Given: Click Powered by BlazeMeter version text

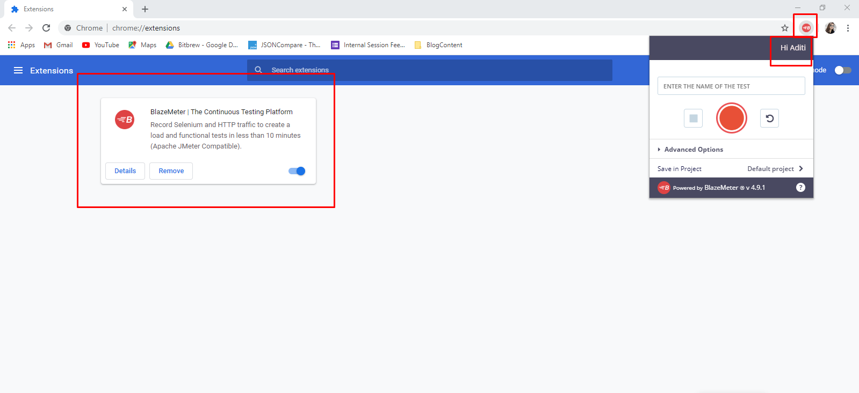Looking at the screenshot, I should 719,188.
